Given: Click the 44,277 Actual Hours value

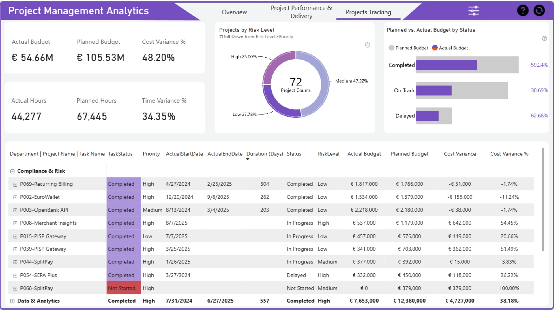Looking at the screenshot, I should 26,117.
